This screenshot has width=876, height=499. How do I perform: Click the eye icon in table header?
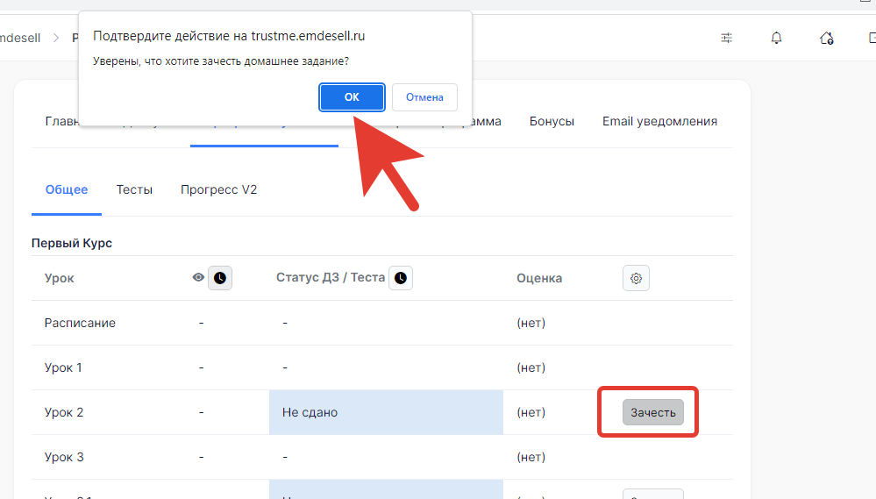(198, 278)
